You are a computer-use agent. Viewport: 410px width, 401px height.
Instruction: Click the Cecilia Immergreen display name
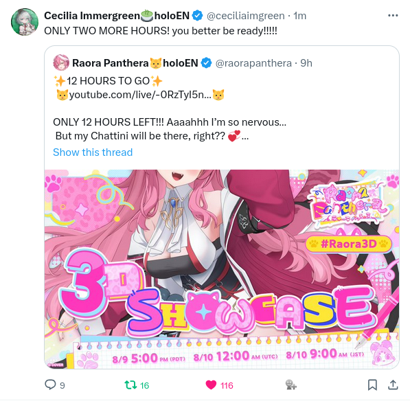(x=117, y=16)
